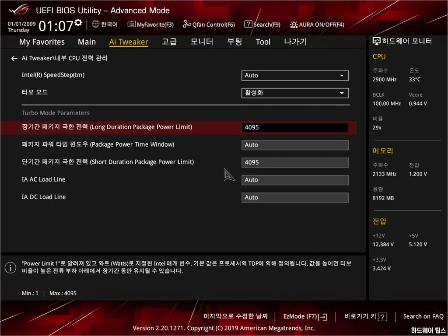The height and width of the screenshot is (336, 448).
Task: Click the Vcore 0.944 V reading
Action: 418,103
